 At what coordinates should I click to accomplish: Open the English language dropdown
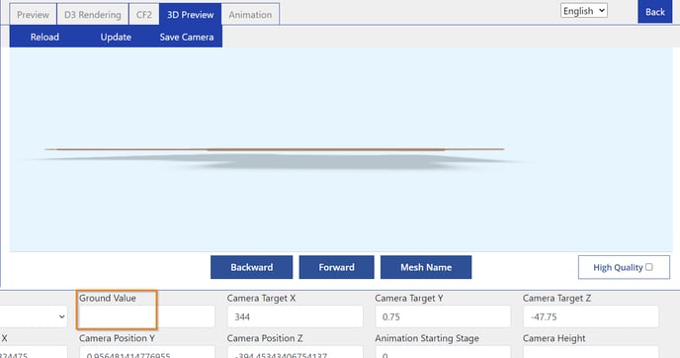584,11
